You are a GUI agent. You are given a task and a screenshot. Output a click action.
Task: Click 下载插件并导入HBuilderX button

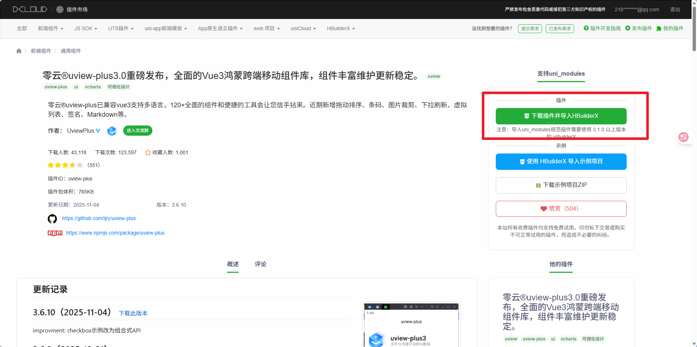click(561, 116)
